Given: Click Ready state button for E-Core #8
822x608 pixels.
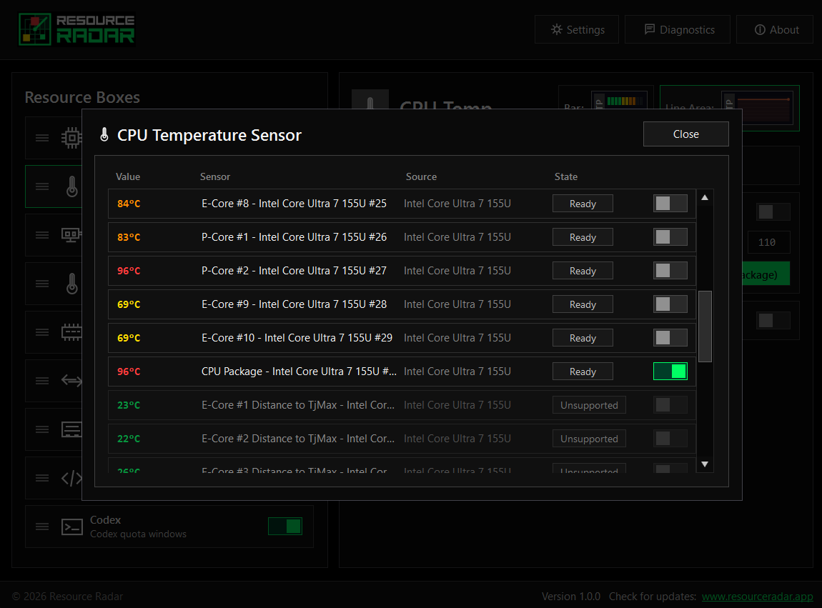Looking at the screenshot, I should [x=583, y=204].
